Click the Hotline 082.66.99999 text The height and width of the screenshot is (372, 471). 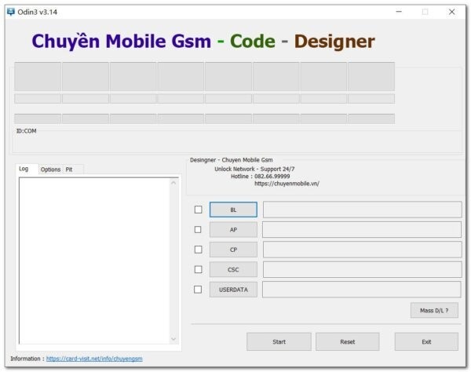coord(260,177)
